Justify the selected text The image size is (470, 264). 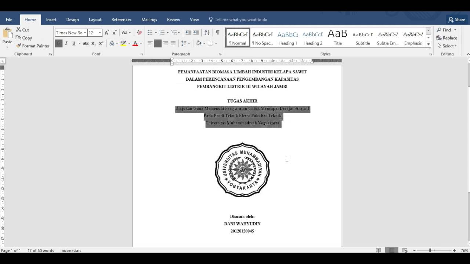click(x=173, y=43)
